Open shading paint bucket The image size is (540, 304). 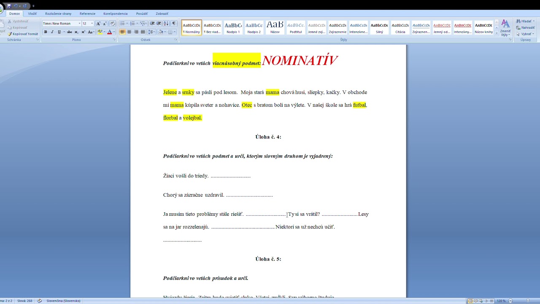pos(160,32)
